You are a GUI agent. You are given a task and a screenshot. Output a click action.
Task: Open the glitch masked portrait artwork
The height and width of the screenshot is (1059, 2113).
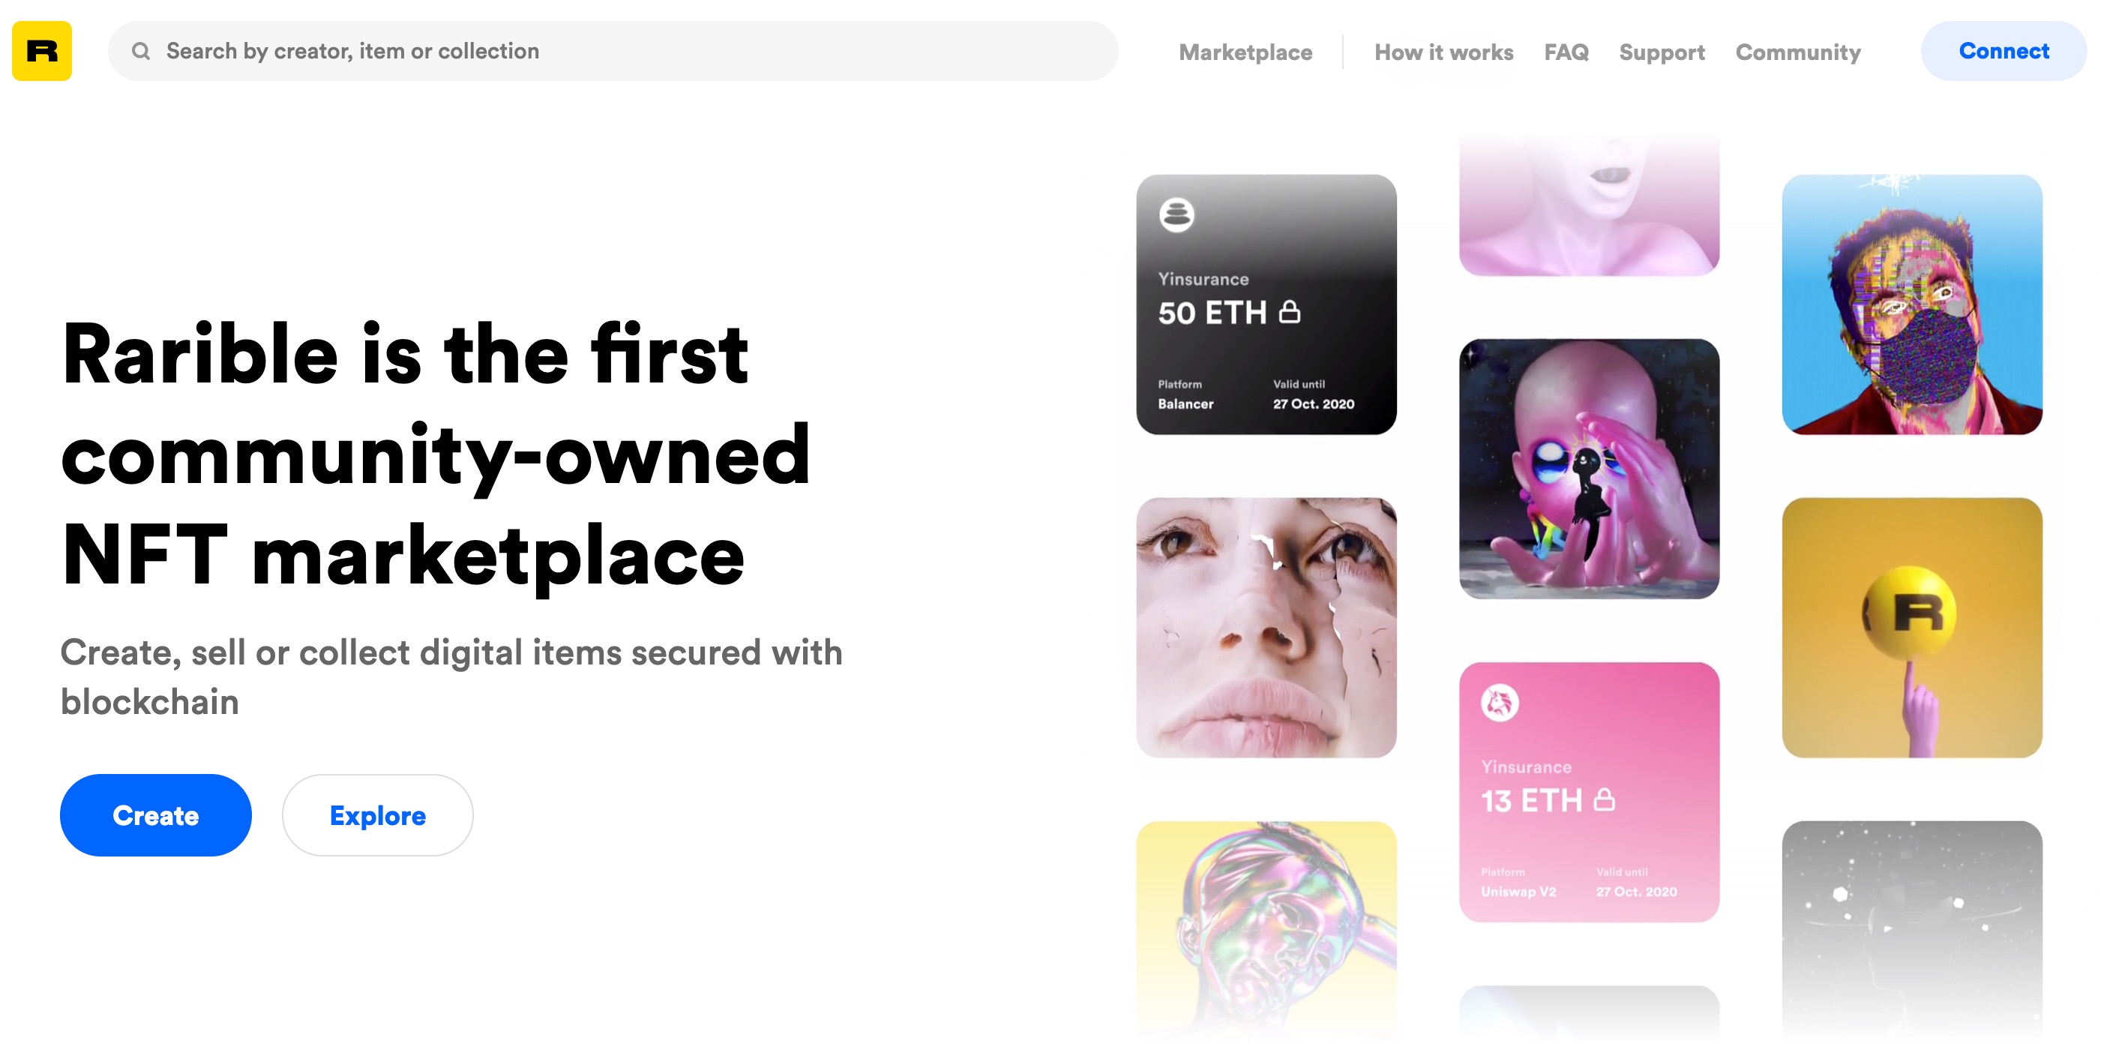tap(1912, 304)
